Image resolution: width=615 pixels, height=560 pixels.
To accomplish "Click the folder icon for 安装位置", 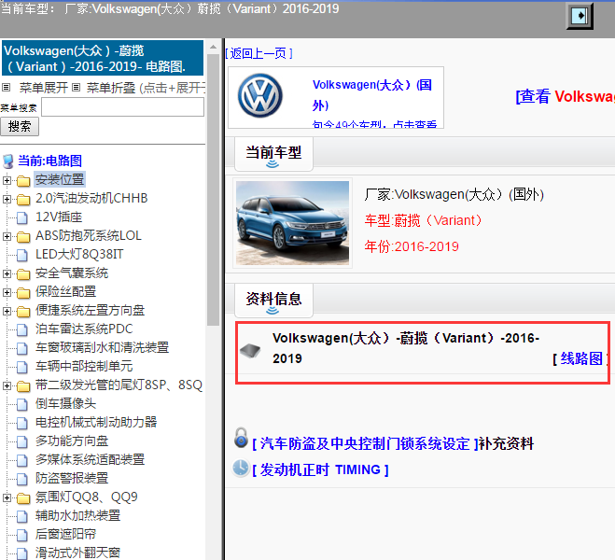I will [x=23, y=181].
